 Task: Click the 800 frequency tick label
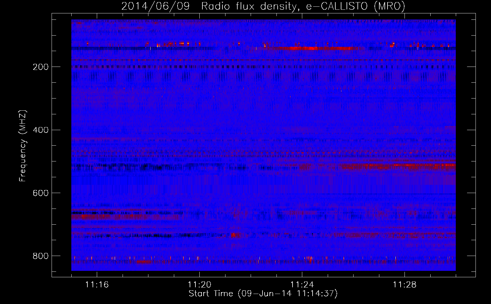point(41,256)
